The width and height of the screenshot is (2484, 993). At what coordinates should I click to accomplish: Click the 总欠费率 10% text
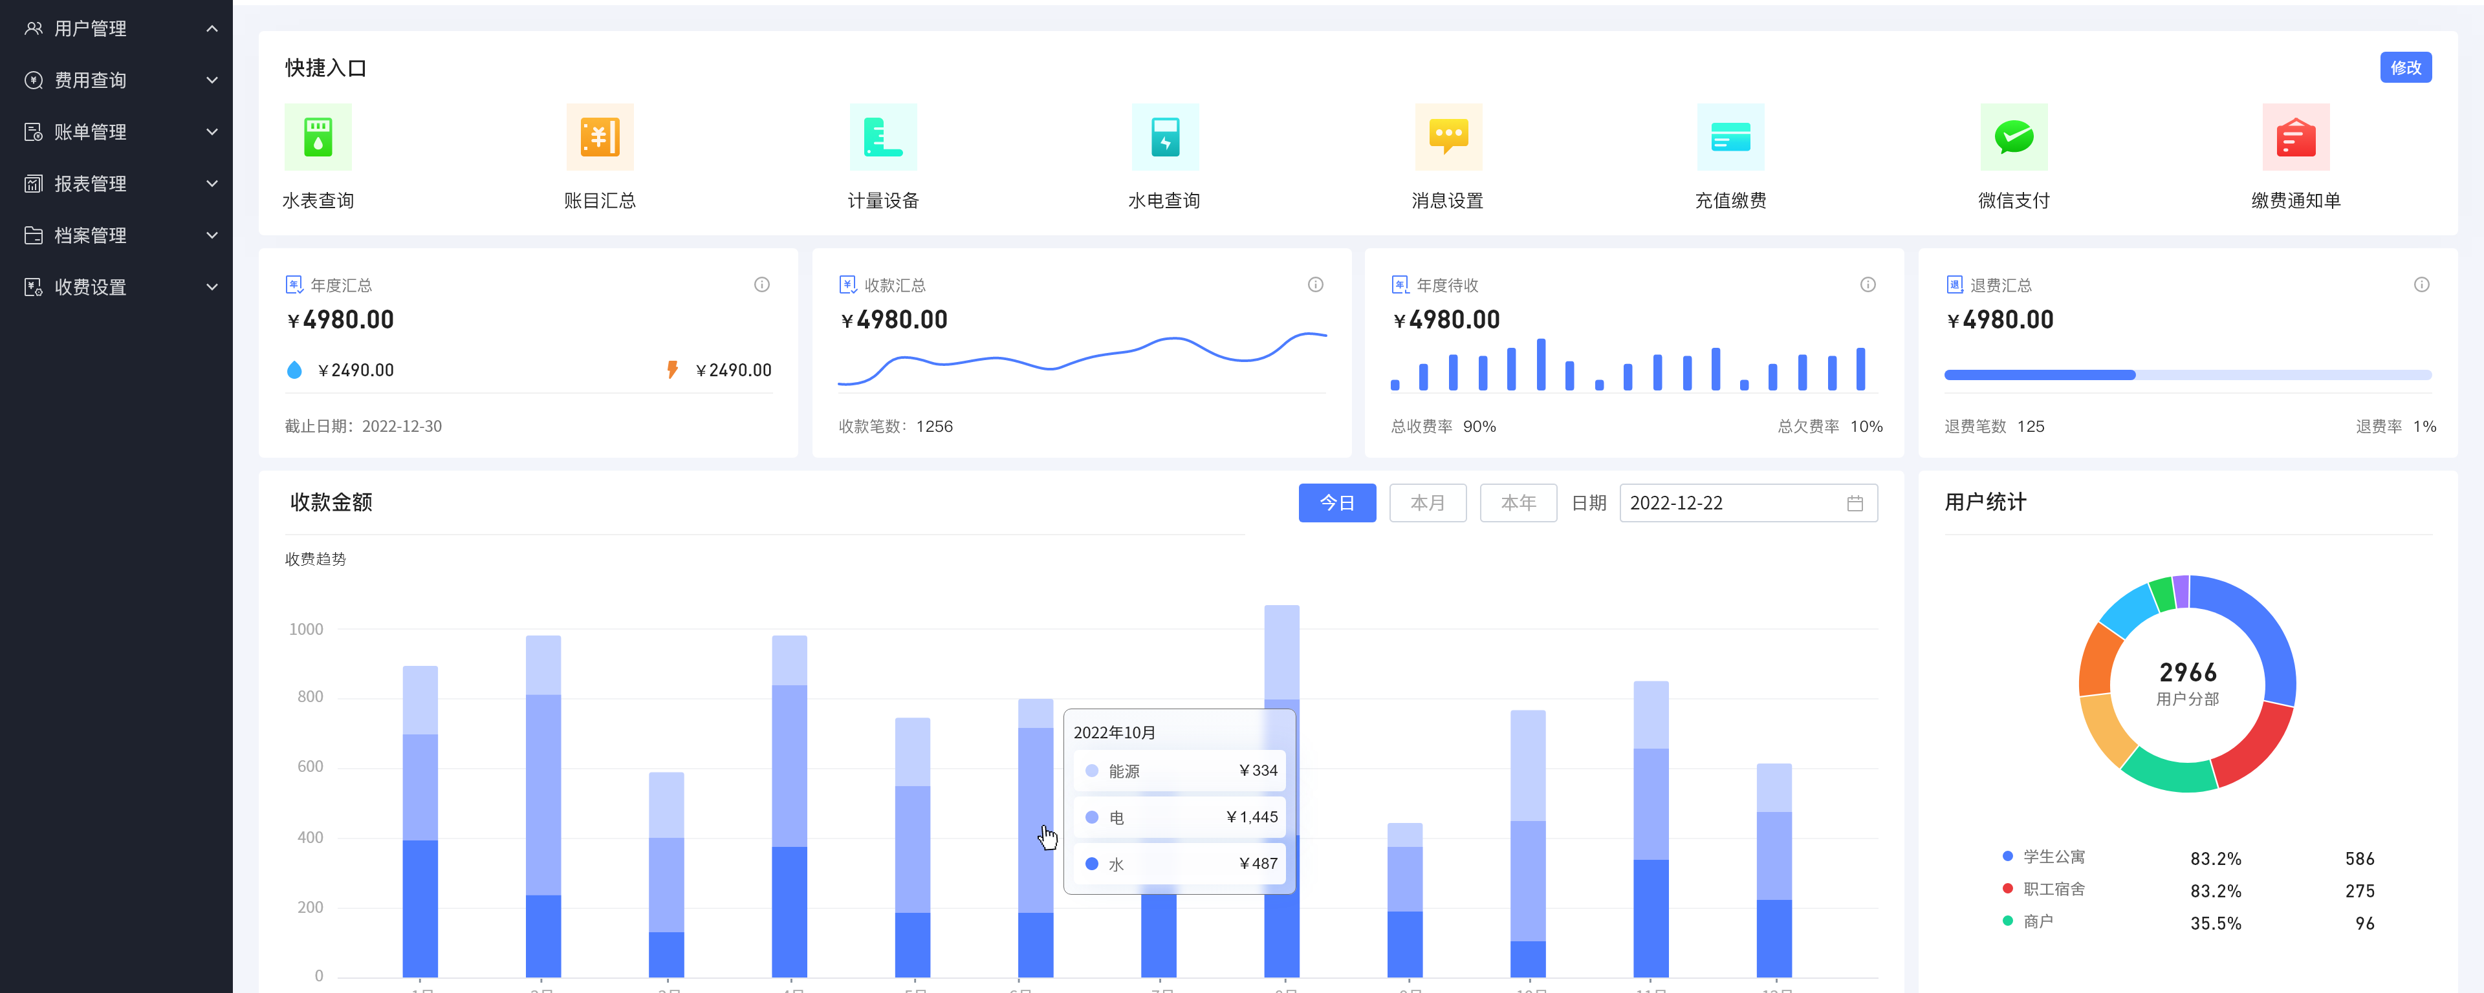(x=1829, y=426)
